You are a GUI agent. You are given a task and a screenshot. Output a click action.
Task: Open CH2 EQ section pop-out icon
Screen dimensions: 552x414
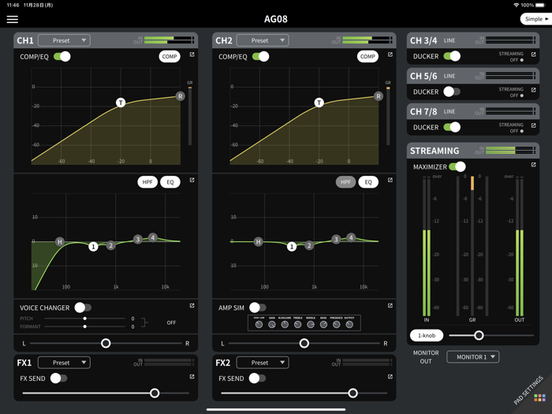point(390,180)
